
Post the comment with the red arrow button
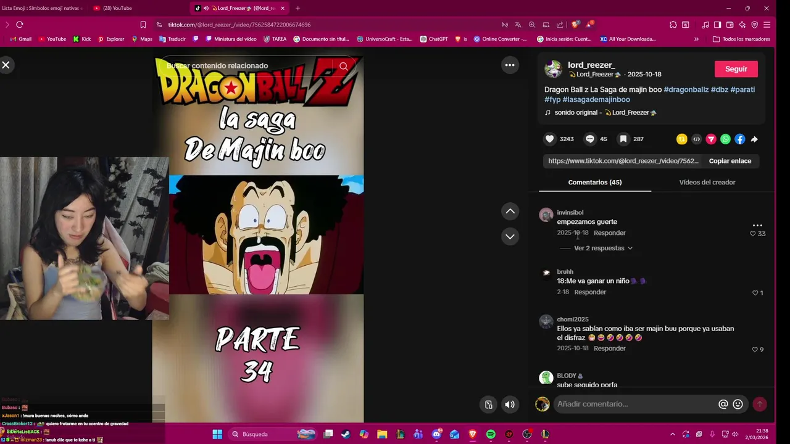(760, 404)
